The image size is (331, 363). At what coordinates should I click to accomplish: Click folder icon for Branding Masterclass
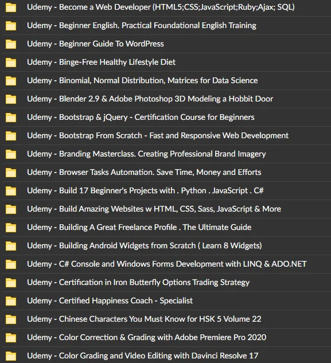pos(11,154)
